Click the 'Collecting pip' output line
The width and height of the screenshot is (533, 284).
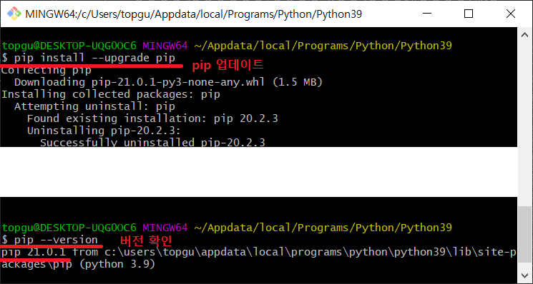(47, 71)
